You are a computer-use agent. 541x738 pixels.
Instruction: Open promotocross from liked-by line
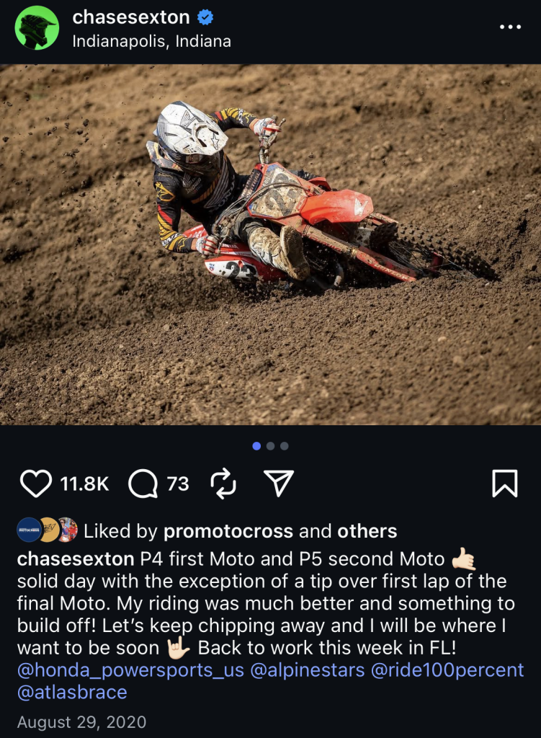pyautogui.click(x=228, y=531)
